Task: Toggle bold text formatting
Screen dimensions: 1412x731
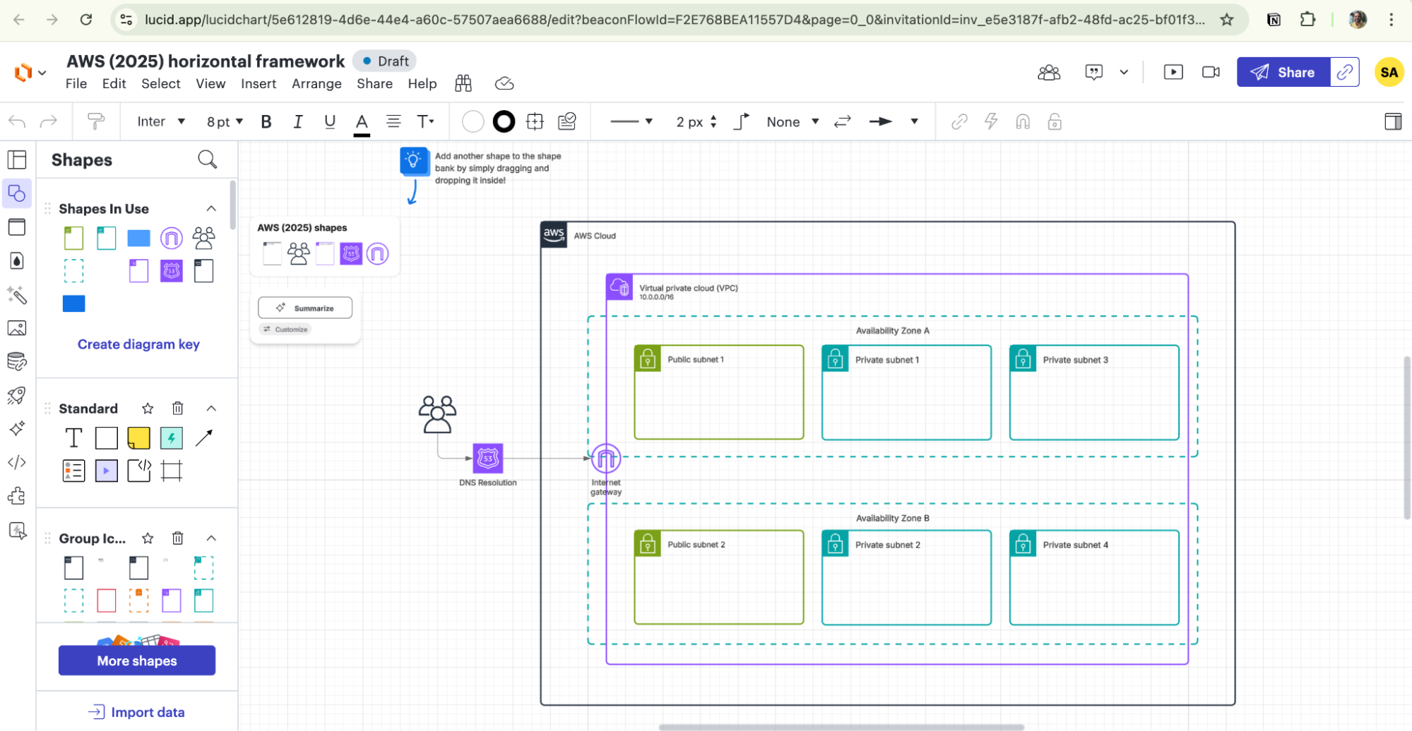Action: pos(266,122)
